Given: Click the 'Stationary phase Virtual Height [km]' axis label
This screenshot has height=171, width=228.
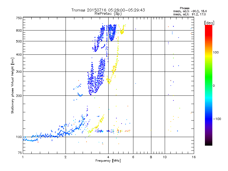Looking at the screenshot, I should pyautogui.click(x=13, y=85).
